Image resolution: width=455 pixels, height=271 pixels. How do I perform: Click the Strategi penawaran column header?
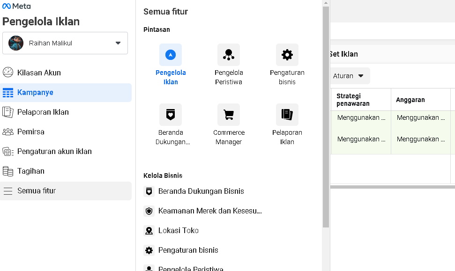[361, 100]
